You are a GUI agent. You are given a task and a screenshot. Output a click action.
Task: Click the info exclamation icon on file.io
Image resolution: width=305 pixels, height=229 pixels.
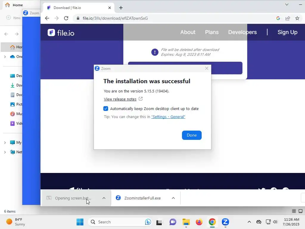tap(155, 52)
